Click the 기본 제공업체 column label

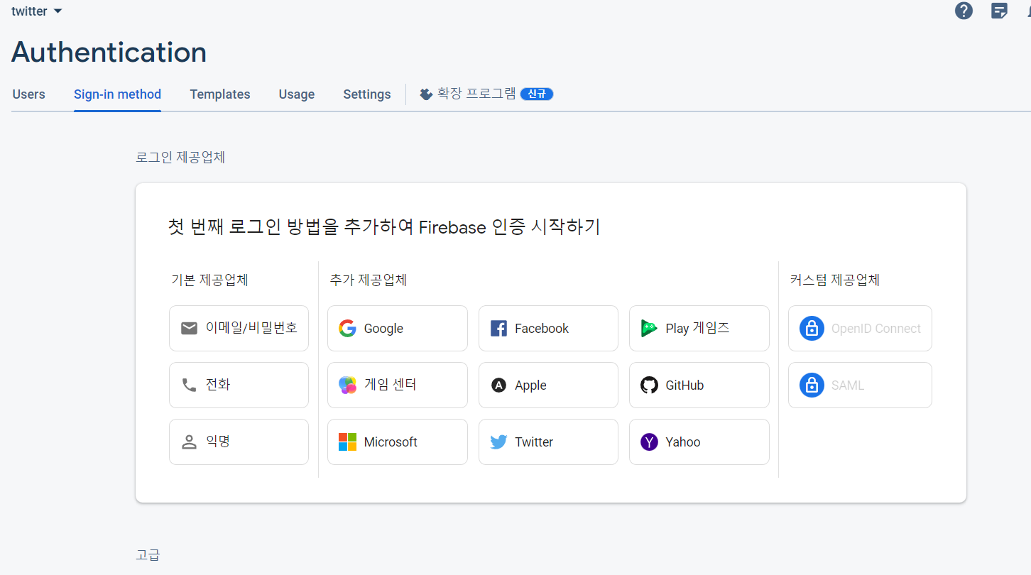click(209, 280)
